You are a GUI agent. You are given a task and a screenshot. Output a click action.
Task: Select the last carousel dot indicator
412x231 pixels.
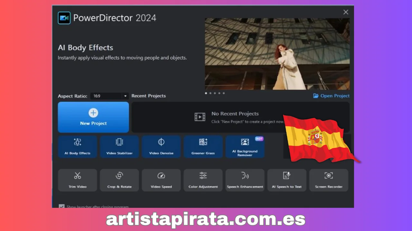coord(224,93)
